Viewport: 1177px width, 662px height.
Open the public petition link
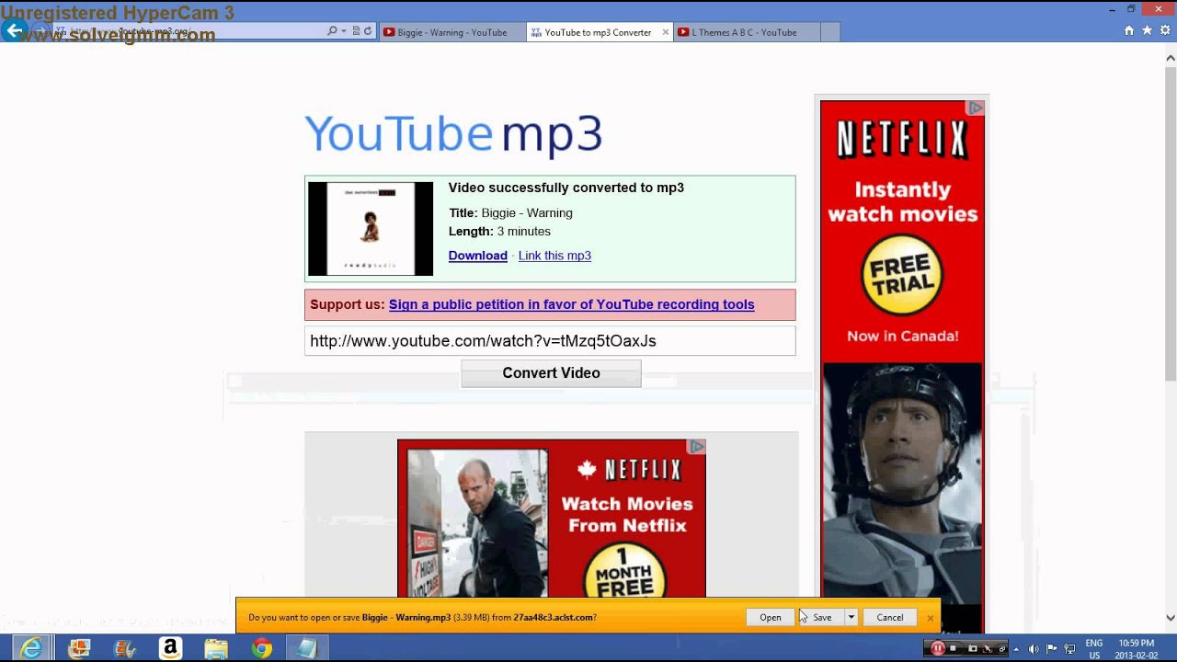coord(571,304)
